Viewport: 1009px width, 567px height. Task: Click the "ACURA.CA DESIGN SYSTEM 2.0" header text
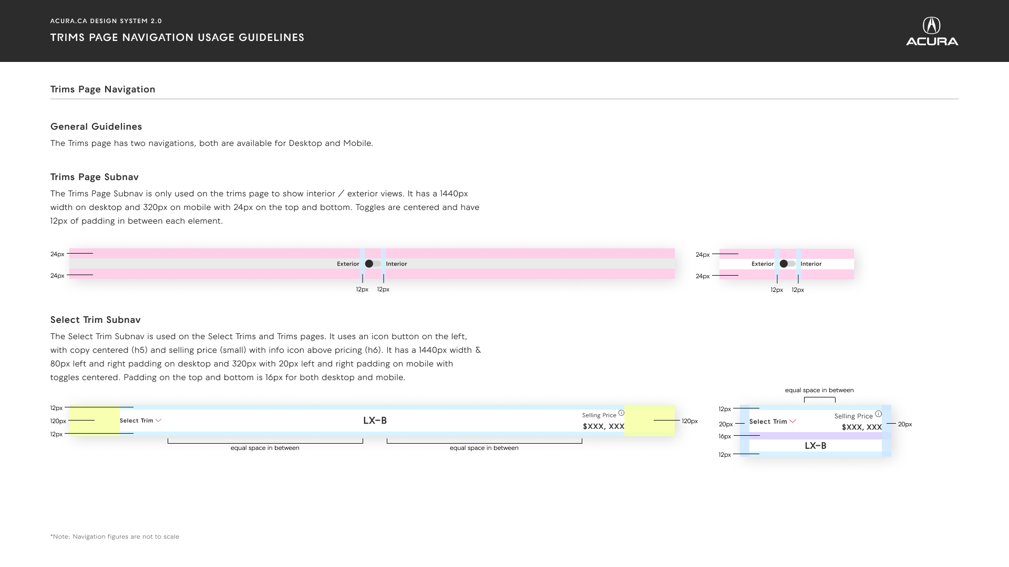click(x=106, y=21)
